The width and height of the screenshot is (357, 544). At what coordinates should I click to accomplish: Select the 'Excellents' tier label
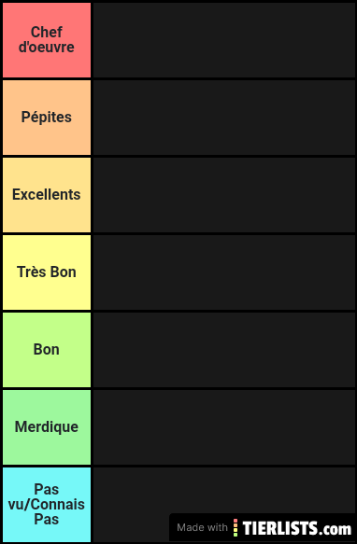click(47, 195)
